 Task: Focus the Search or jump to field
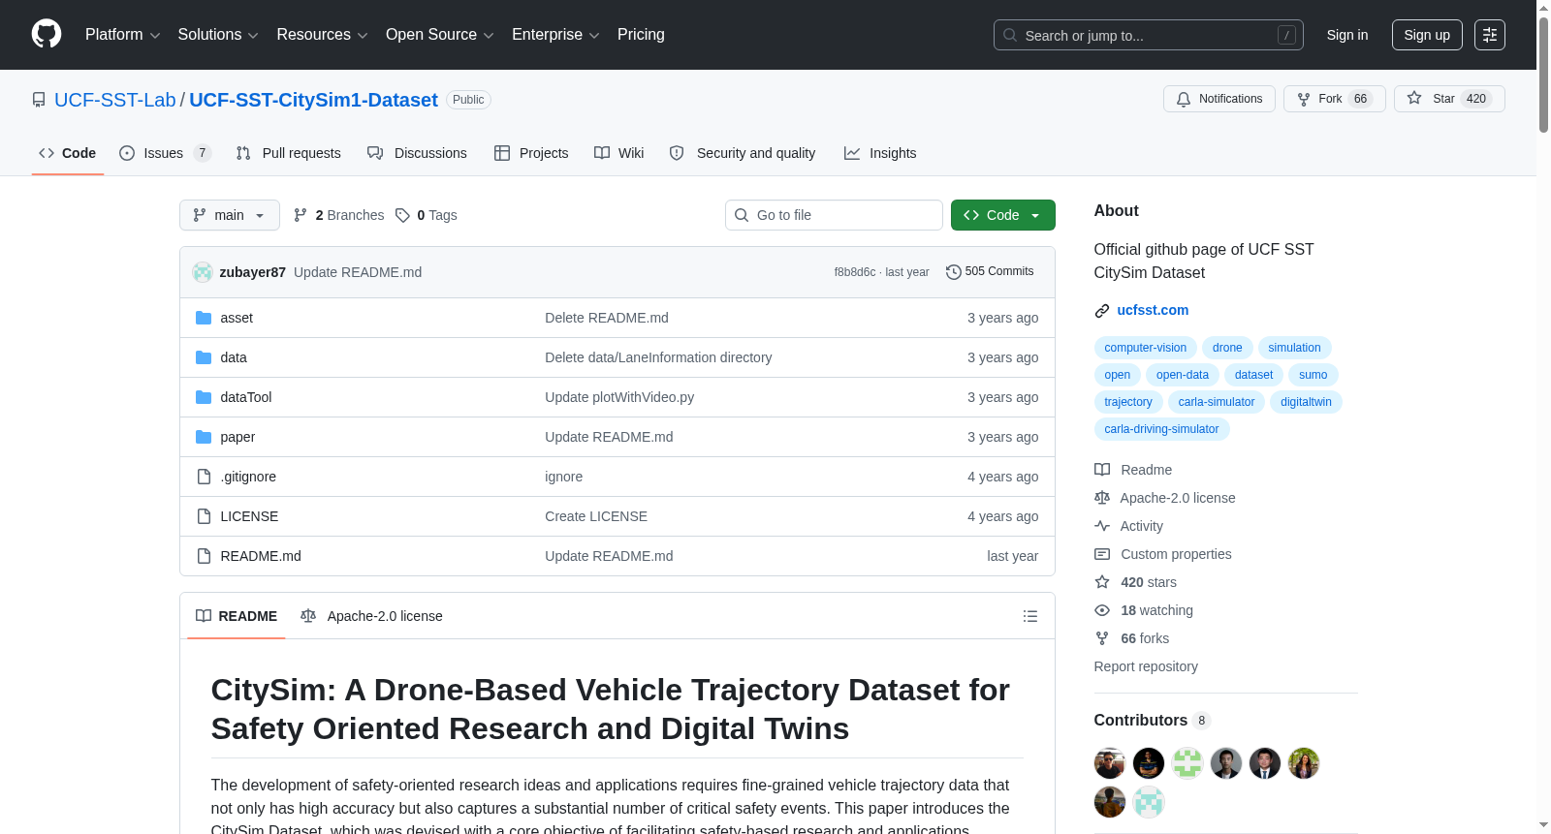(1149, 35)
